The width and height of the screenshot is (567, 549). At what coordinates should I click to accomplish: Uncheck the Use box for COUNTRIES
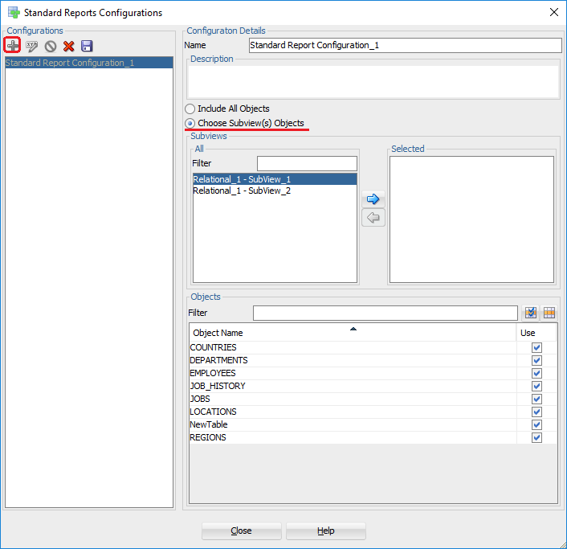(536, 348)
